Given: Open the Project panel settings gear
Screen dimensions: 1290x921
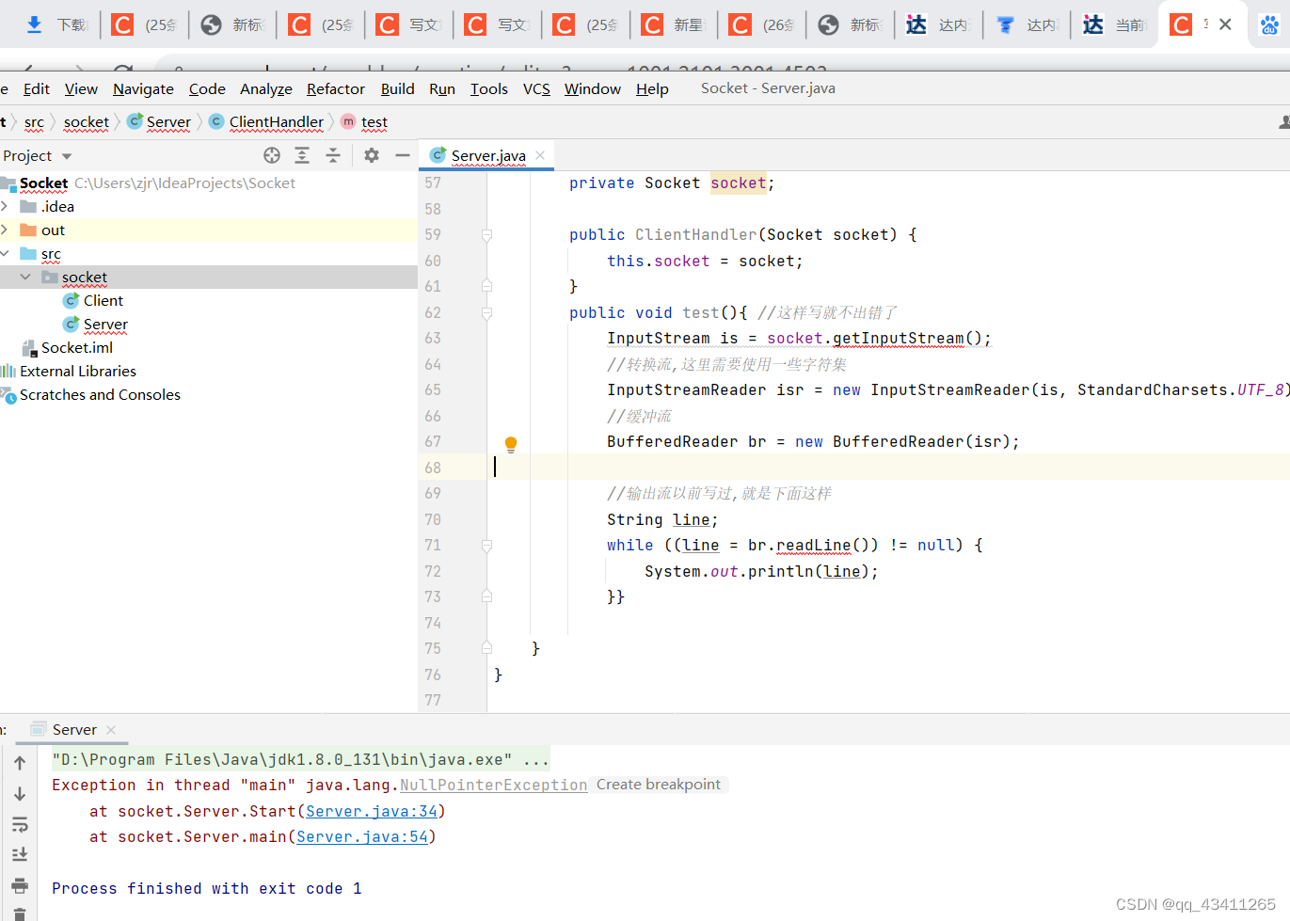Looking at the screenshot, I should (x=372, y=155).
